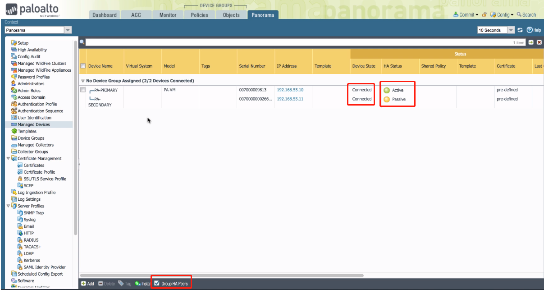Open the Context Panorama dropdown
The width and height of the screenshot is (544, 290).
(x=68, y=30)
